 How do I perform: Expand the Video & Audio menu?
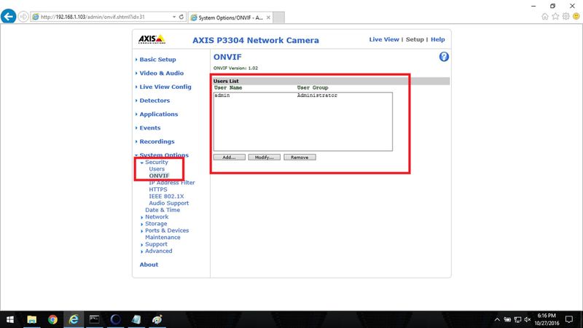tap(161, 74)
